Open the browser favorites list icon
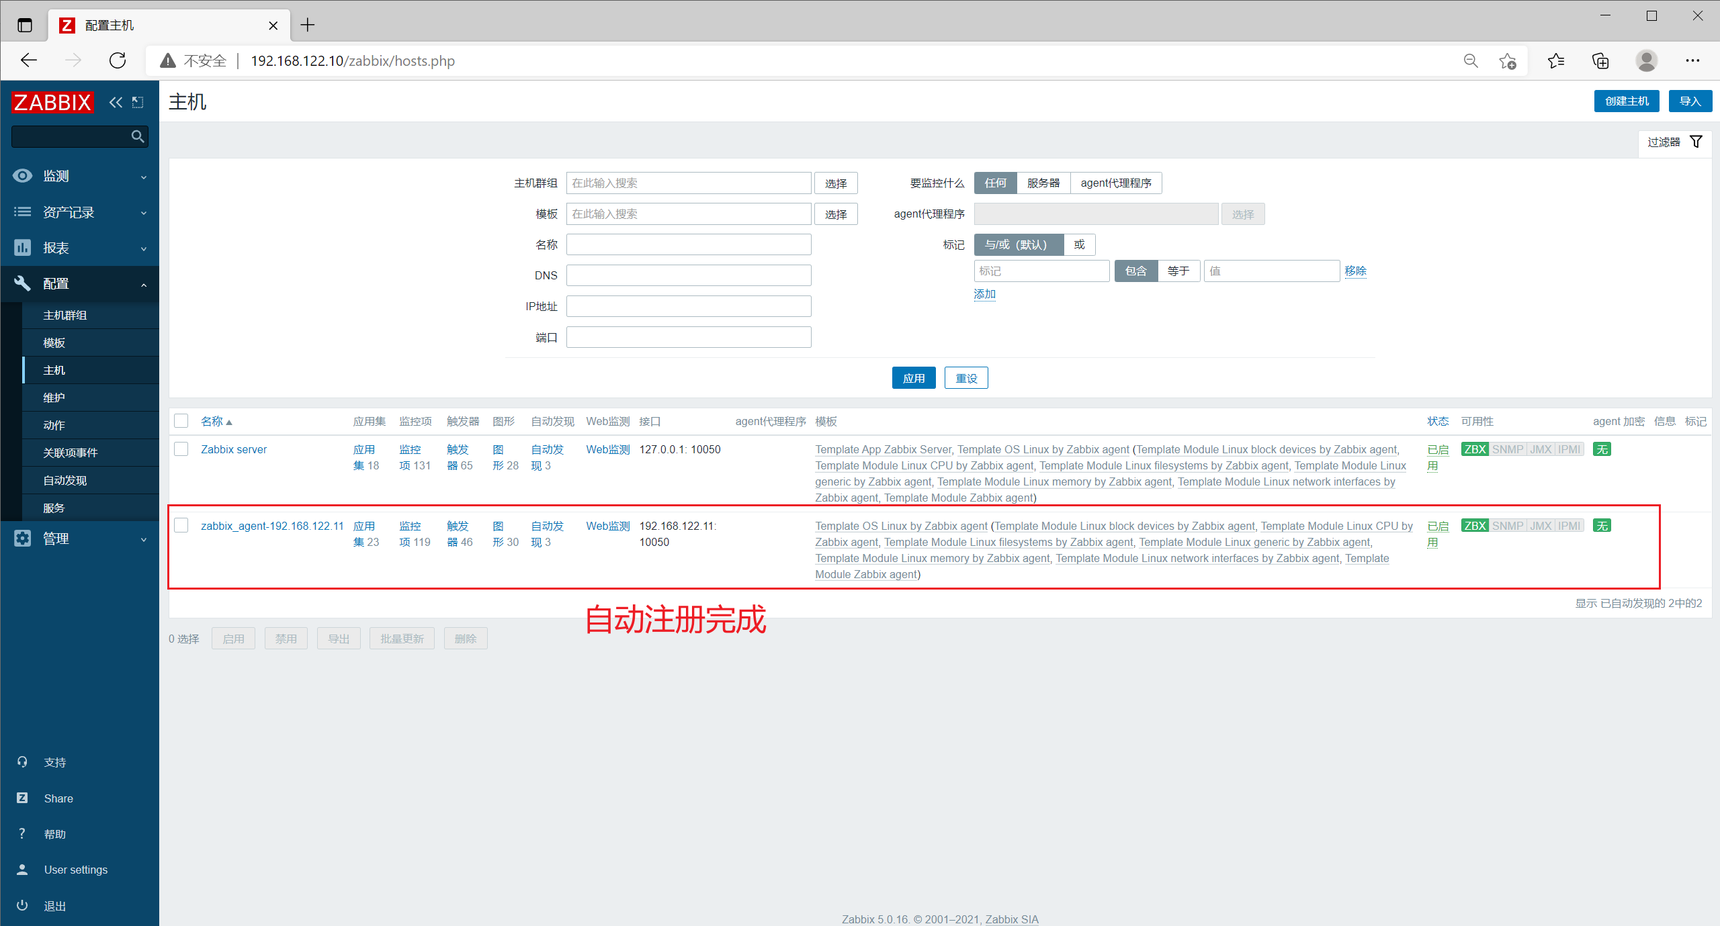The image size is (1720, 926). 1555,61
